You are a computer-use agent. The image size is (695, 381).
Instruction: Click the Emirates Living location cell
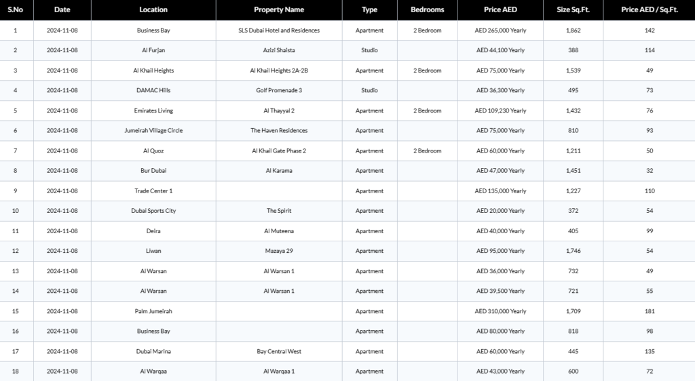(153, 111)
